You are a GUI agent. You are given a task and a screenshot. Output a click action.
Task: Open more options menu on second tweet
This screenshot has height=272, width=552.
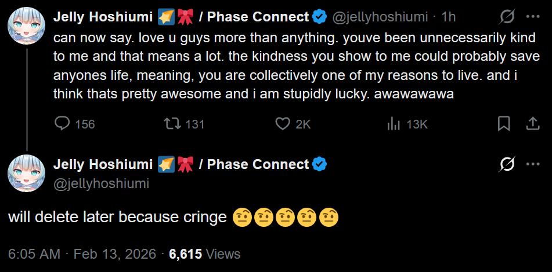tap(532, 164)
